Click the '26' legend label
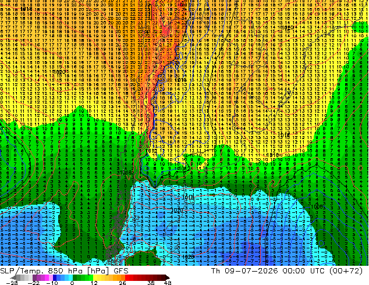 coord(122,283)
